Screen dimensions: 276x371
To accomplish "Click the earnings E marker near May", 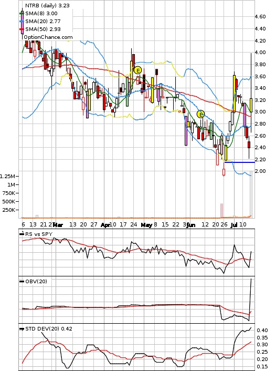I will click(x=137, y=70).
